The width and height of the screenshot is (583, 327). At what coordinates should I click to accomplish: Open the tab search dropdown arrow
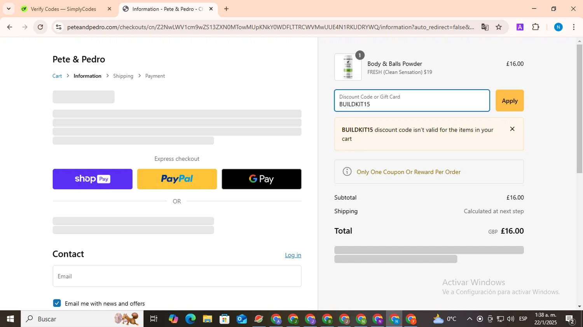pos(9,9)
